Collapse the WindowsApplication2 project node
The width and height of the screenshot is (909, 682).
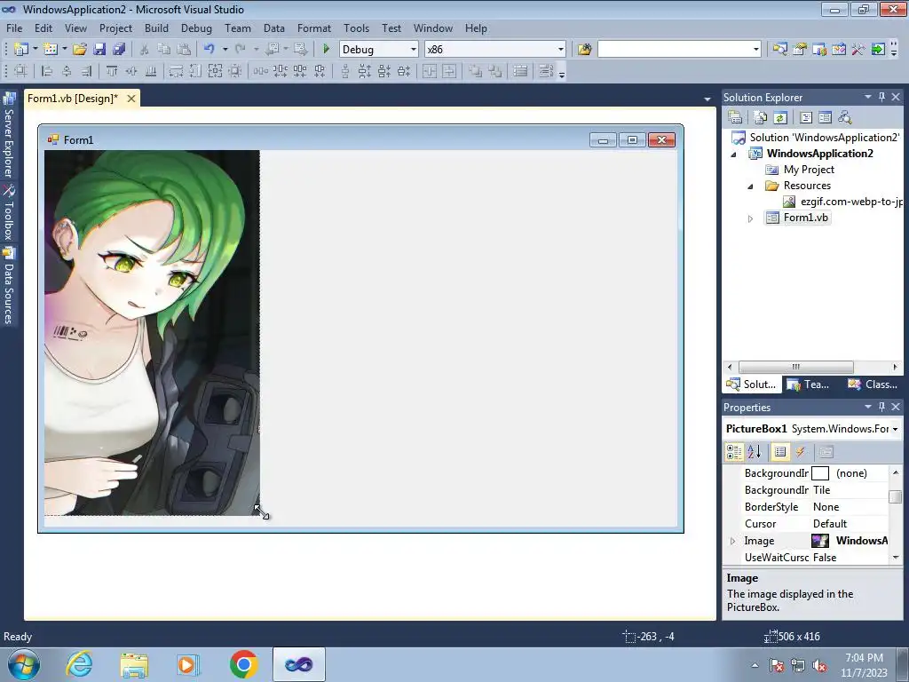[x=733, y=155]
